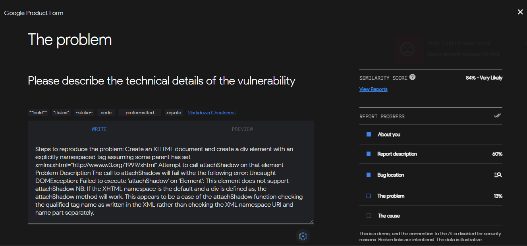Click the Google Product Form title
The height and width of the screenshot is (246, 527).
(x=34, y=13)
